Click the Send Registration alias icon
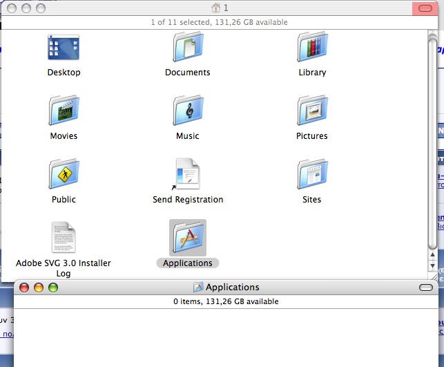 [187, 173]
